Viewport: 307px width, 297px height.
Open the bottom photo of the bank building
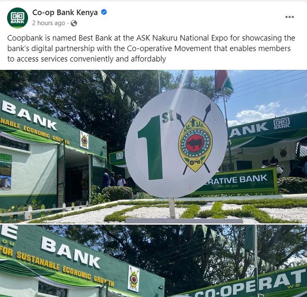[153, 261]
